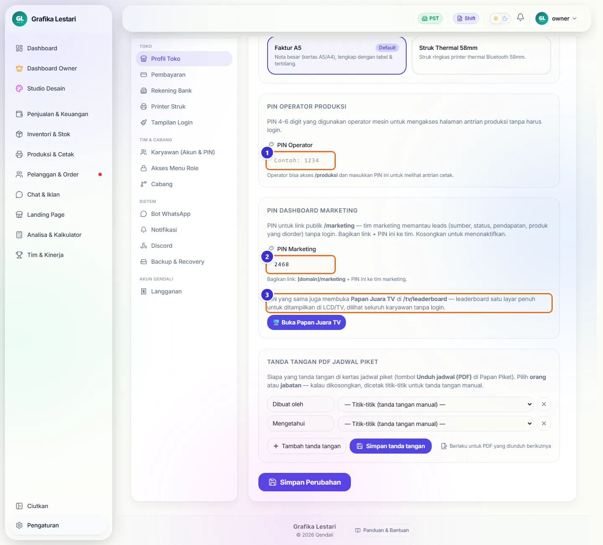Open the owner account dropdown
This screenshot has width=603, height=545.
point(557,18)
